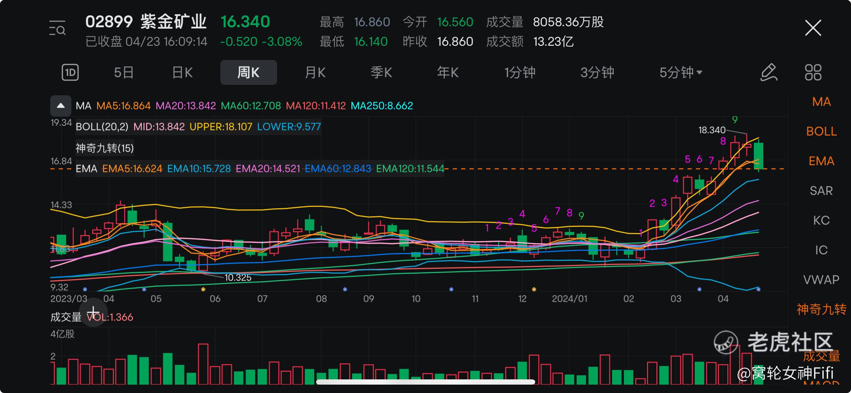851x393 pixels.
Task: Open the 5分钟 interval dropdown
Action: click(x=681, y=73)
